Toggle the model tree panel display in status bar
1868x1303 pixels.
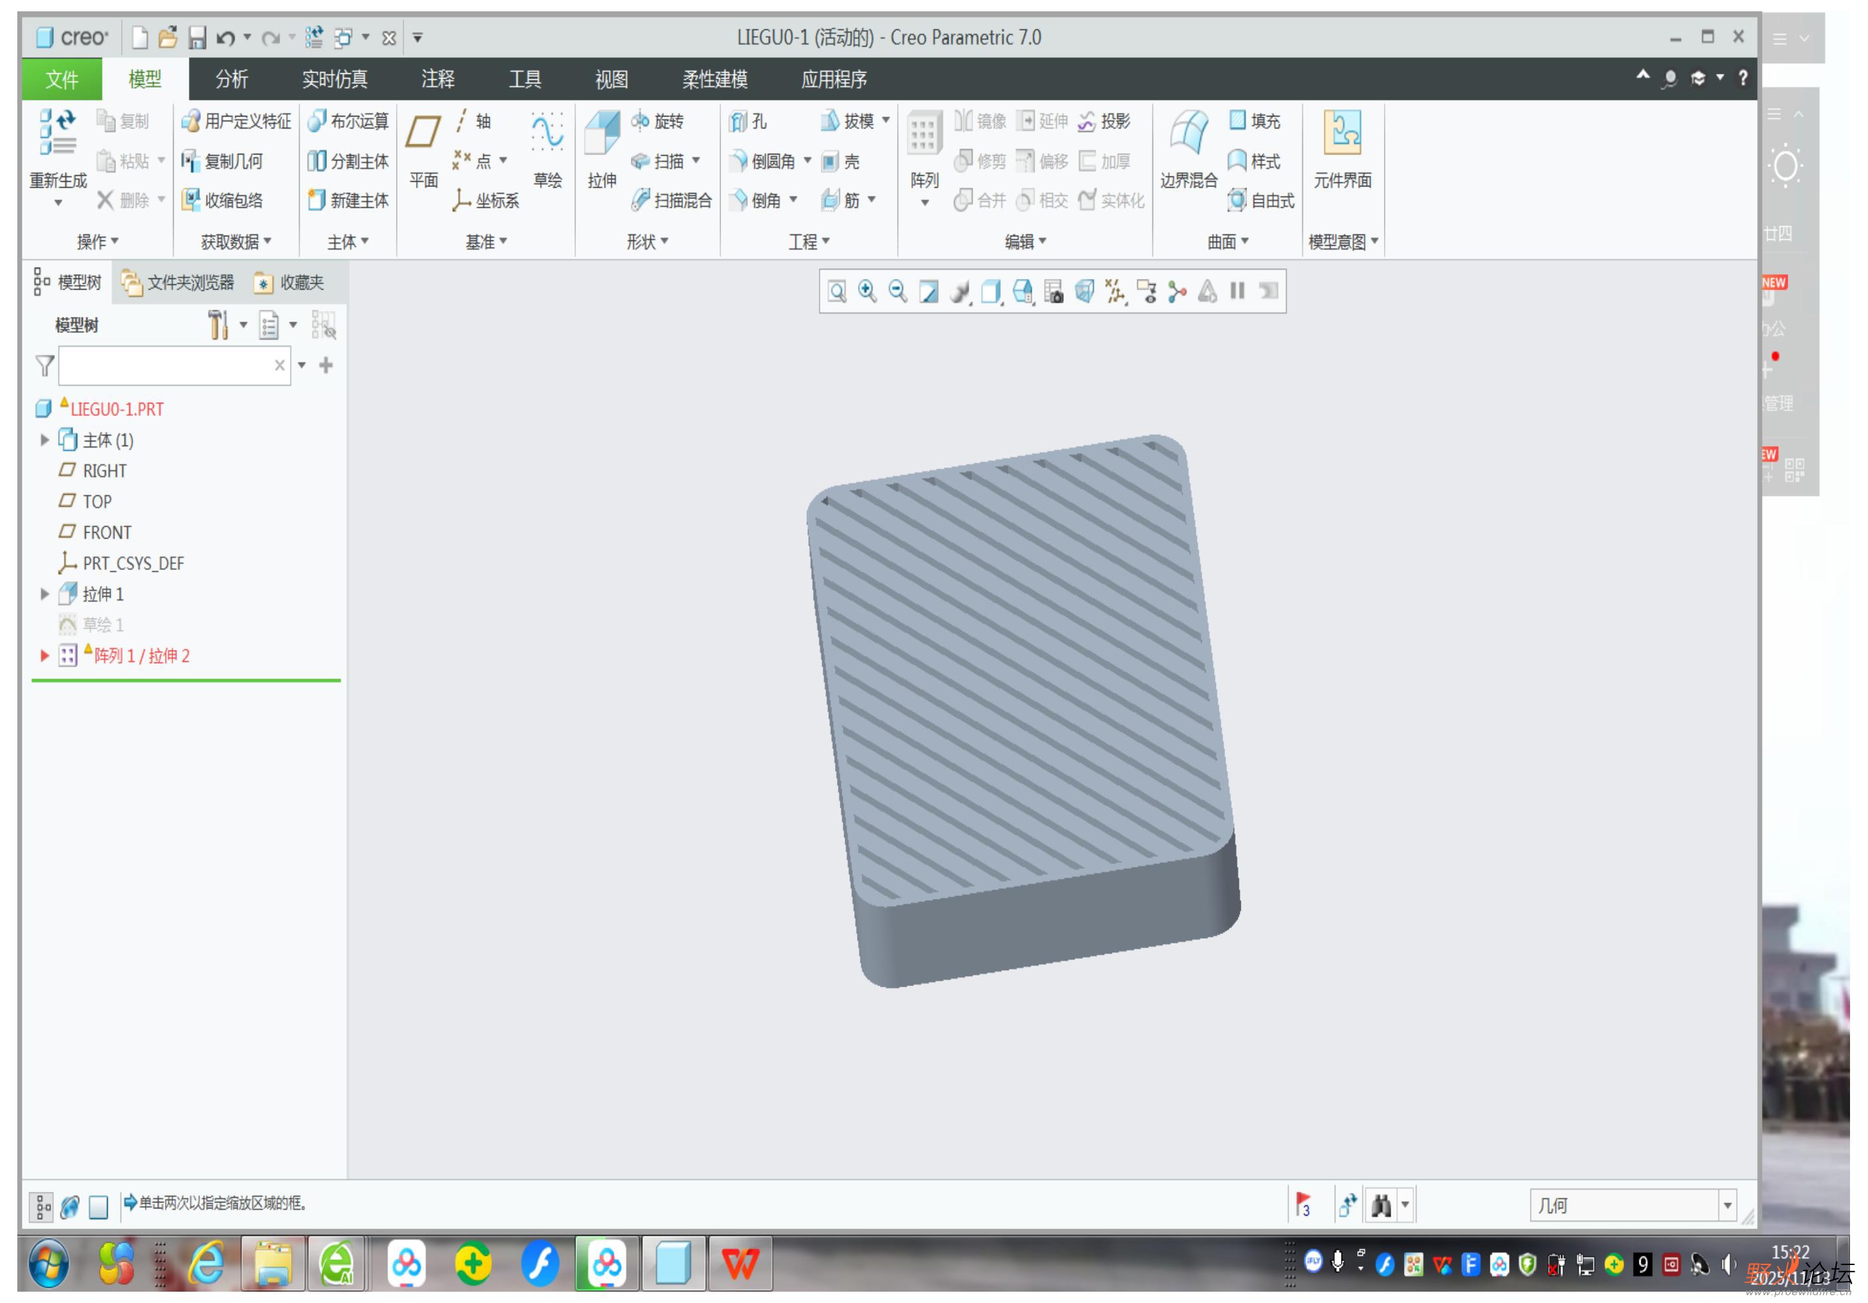coord(41,1206)
